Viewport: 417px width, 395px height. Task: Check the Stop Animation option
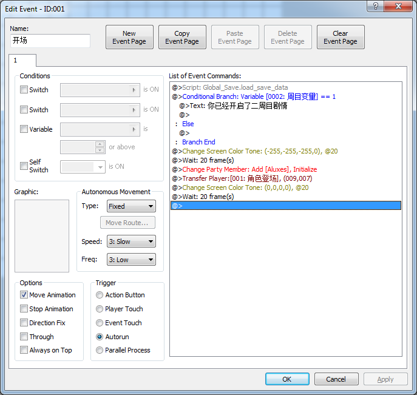click(x=24, y=309)
